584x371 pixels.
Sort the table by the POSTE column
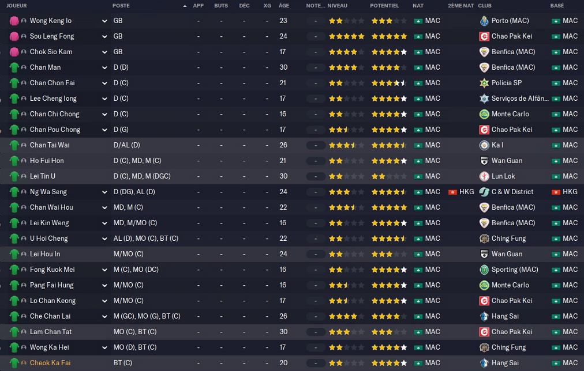click(121, 6)
